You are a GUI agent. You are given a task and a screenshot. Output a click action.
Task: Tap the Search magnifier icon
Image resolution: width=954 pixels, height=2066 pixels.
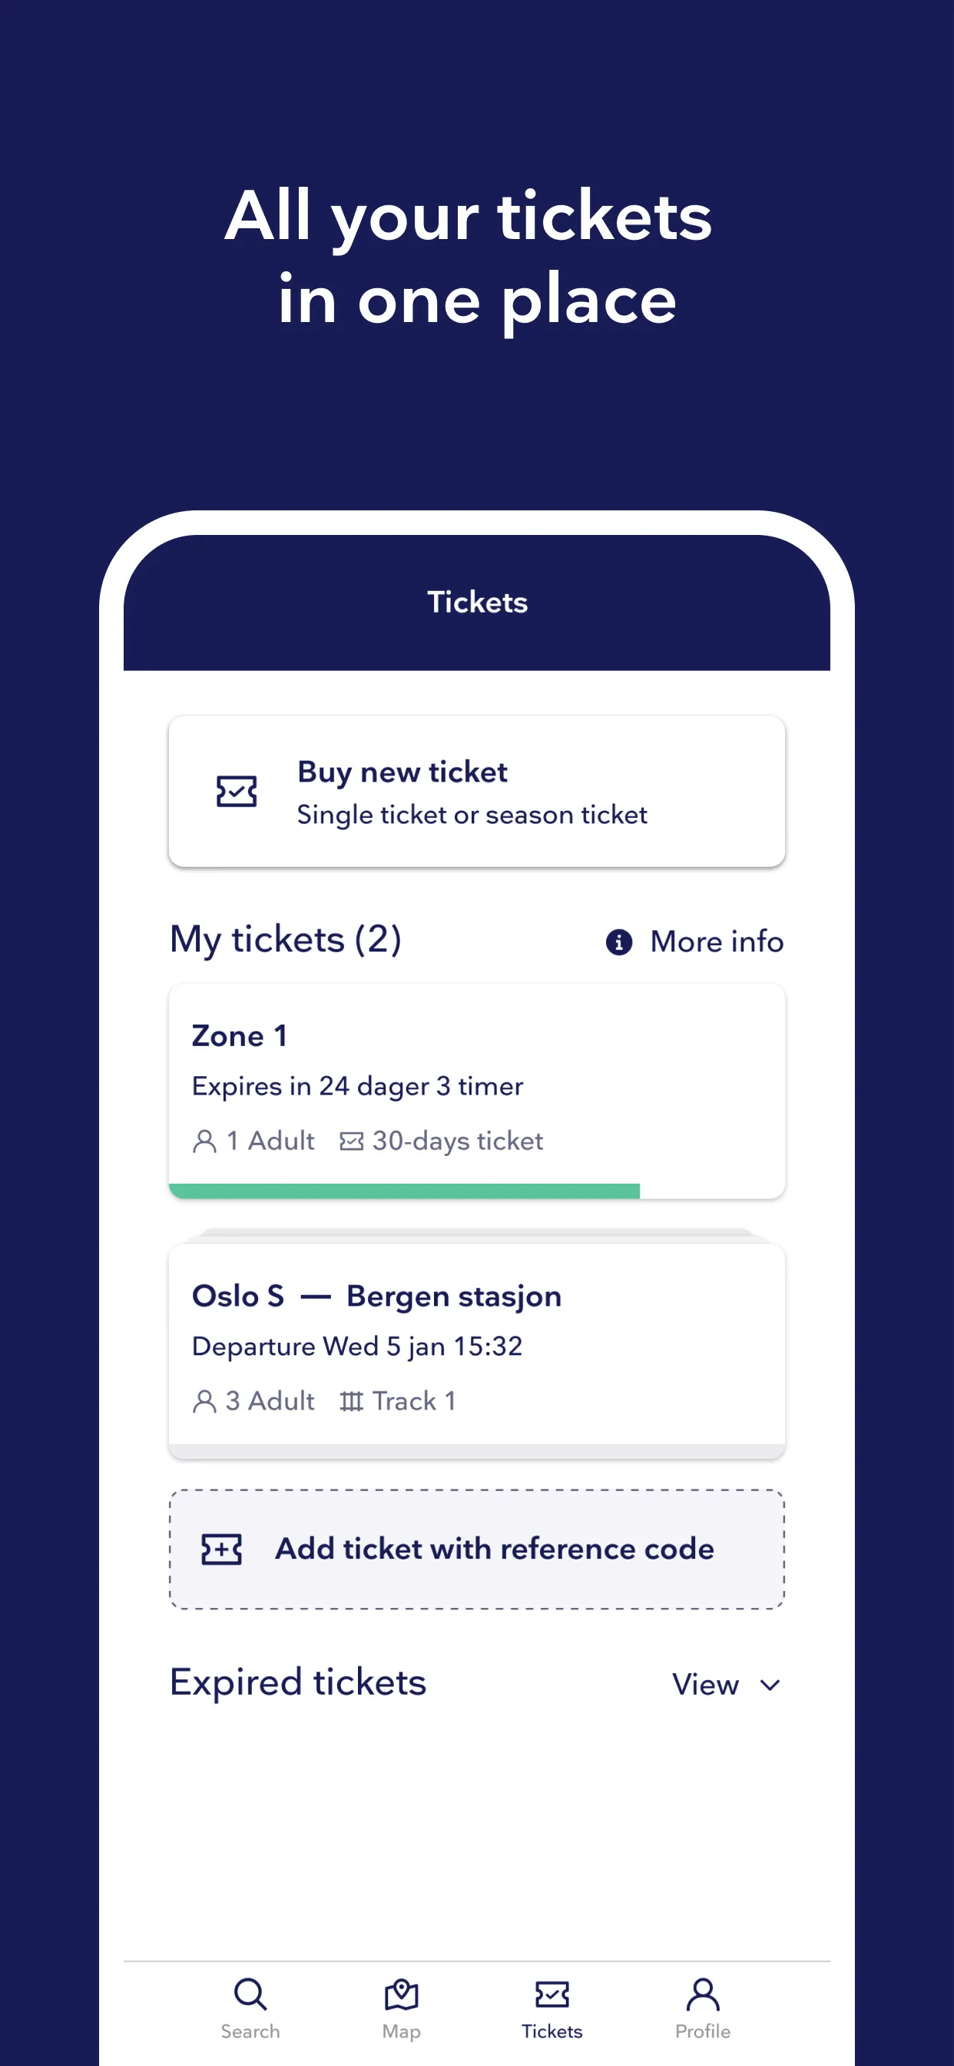[x=250, y=1994]
